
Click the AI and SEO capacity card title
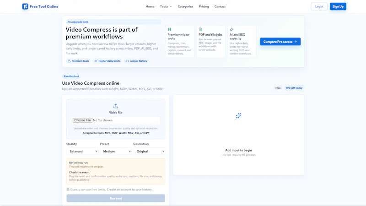[x=237, y=37]
